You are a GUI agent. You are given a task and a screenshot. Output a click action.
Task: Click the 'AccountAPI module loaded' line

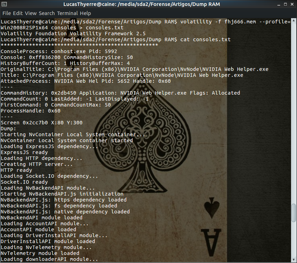pyautogui.click(x=39, y=229)
